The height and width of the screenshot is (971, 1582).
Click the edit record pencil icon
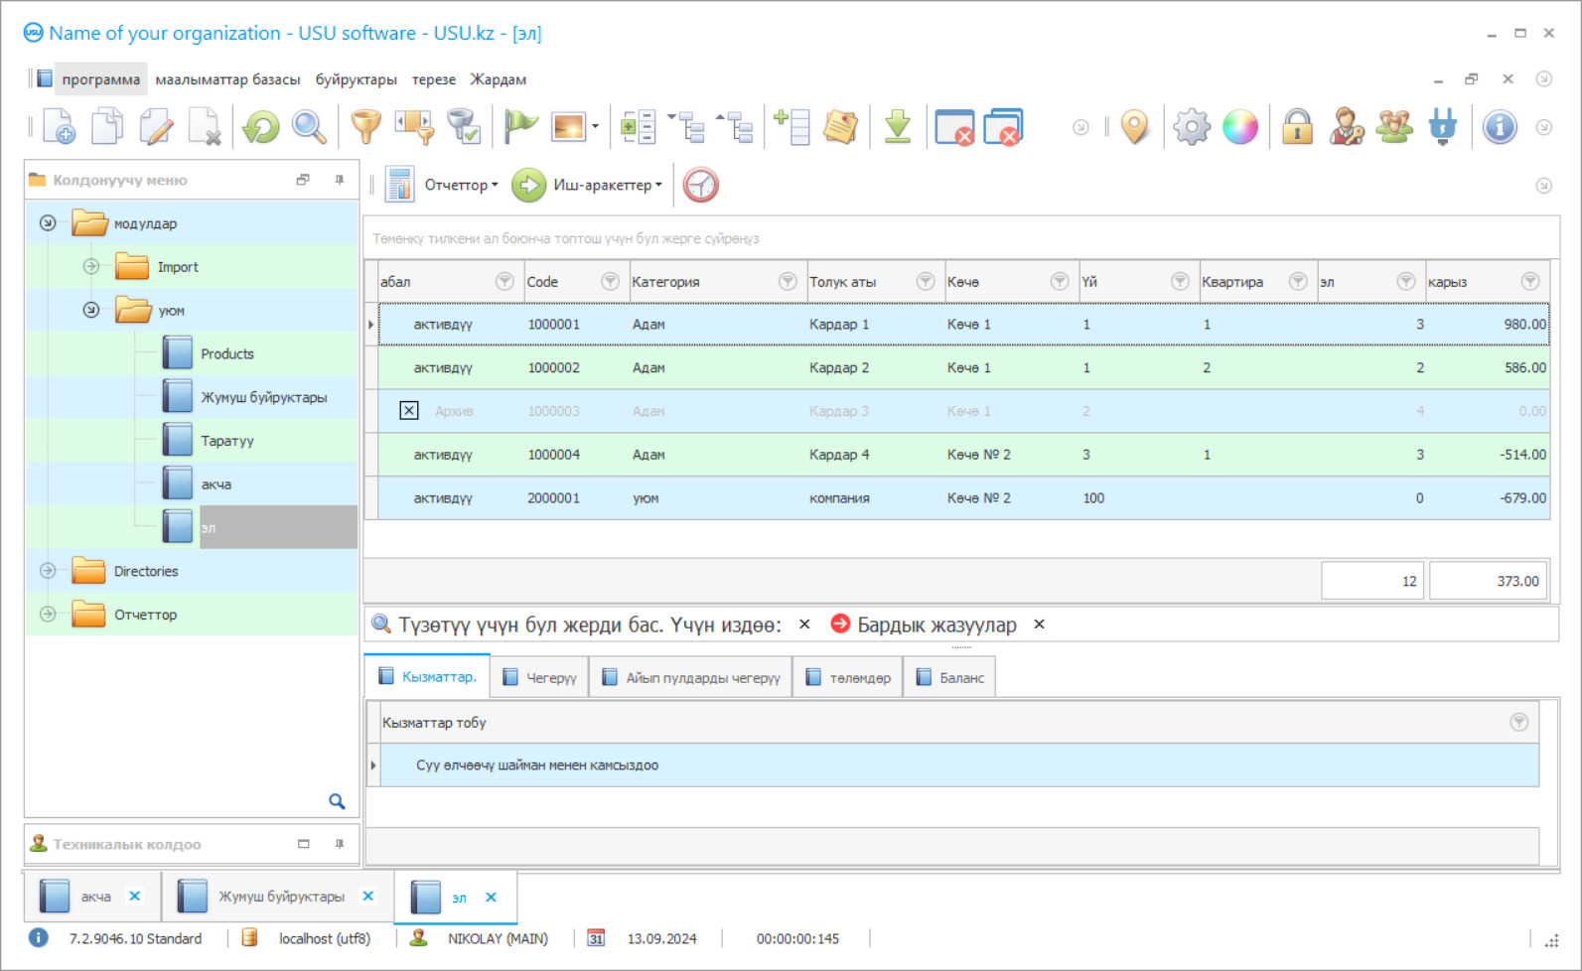pos(156,127)
